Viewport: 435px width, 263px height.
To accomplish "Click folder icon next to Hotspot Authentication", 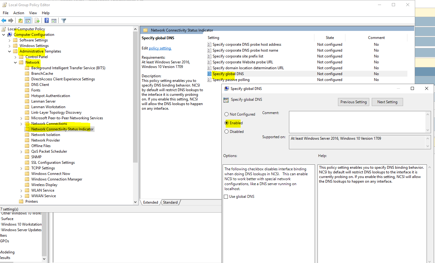I will click(27, 96).
